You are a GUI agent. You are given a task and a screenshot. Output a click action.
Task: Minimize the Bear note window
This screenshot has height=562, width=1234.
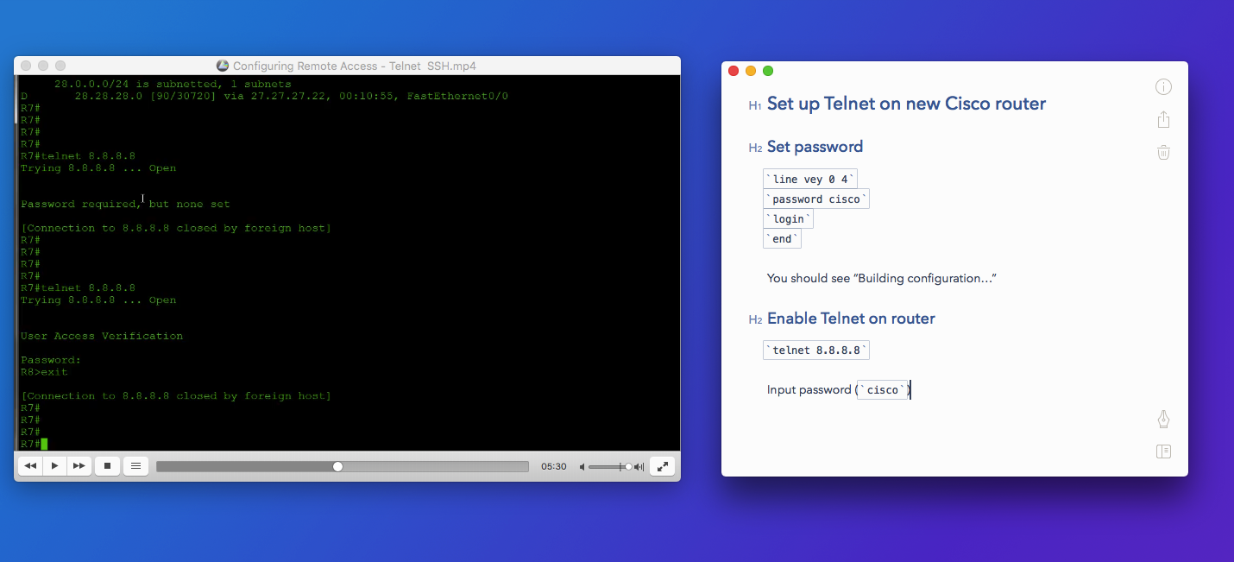coord(751,71)
